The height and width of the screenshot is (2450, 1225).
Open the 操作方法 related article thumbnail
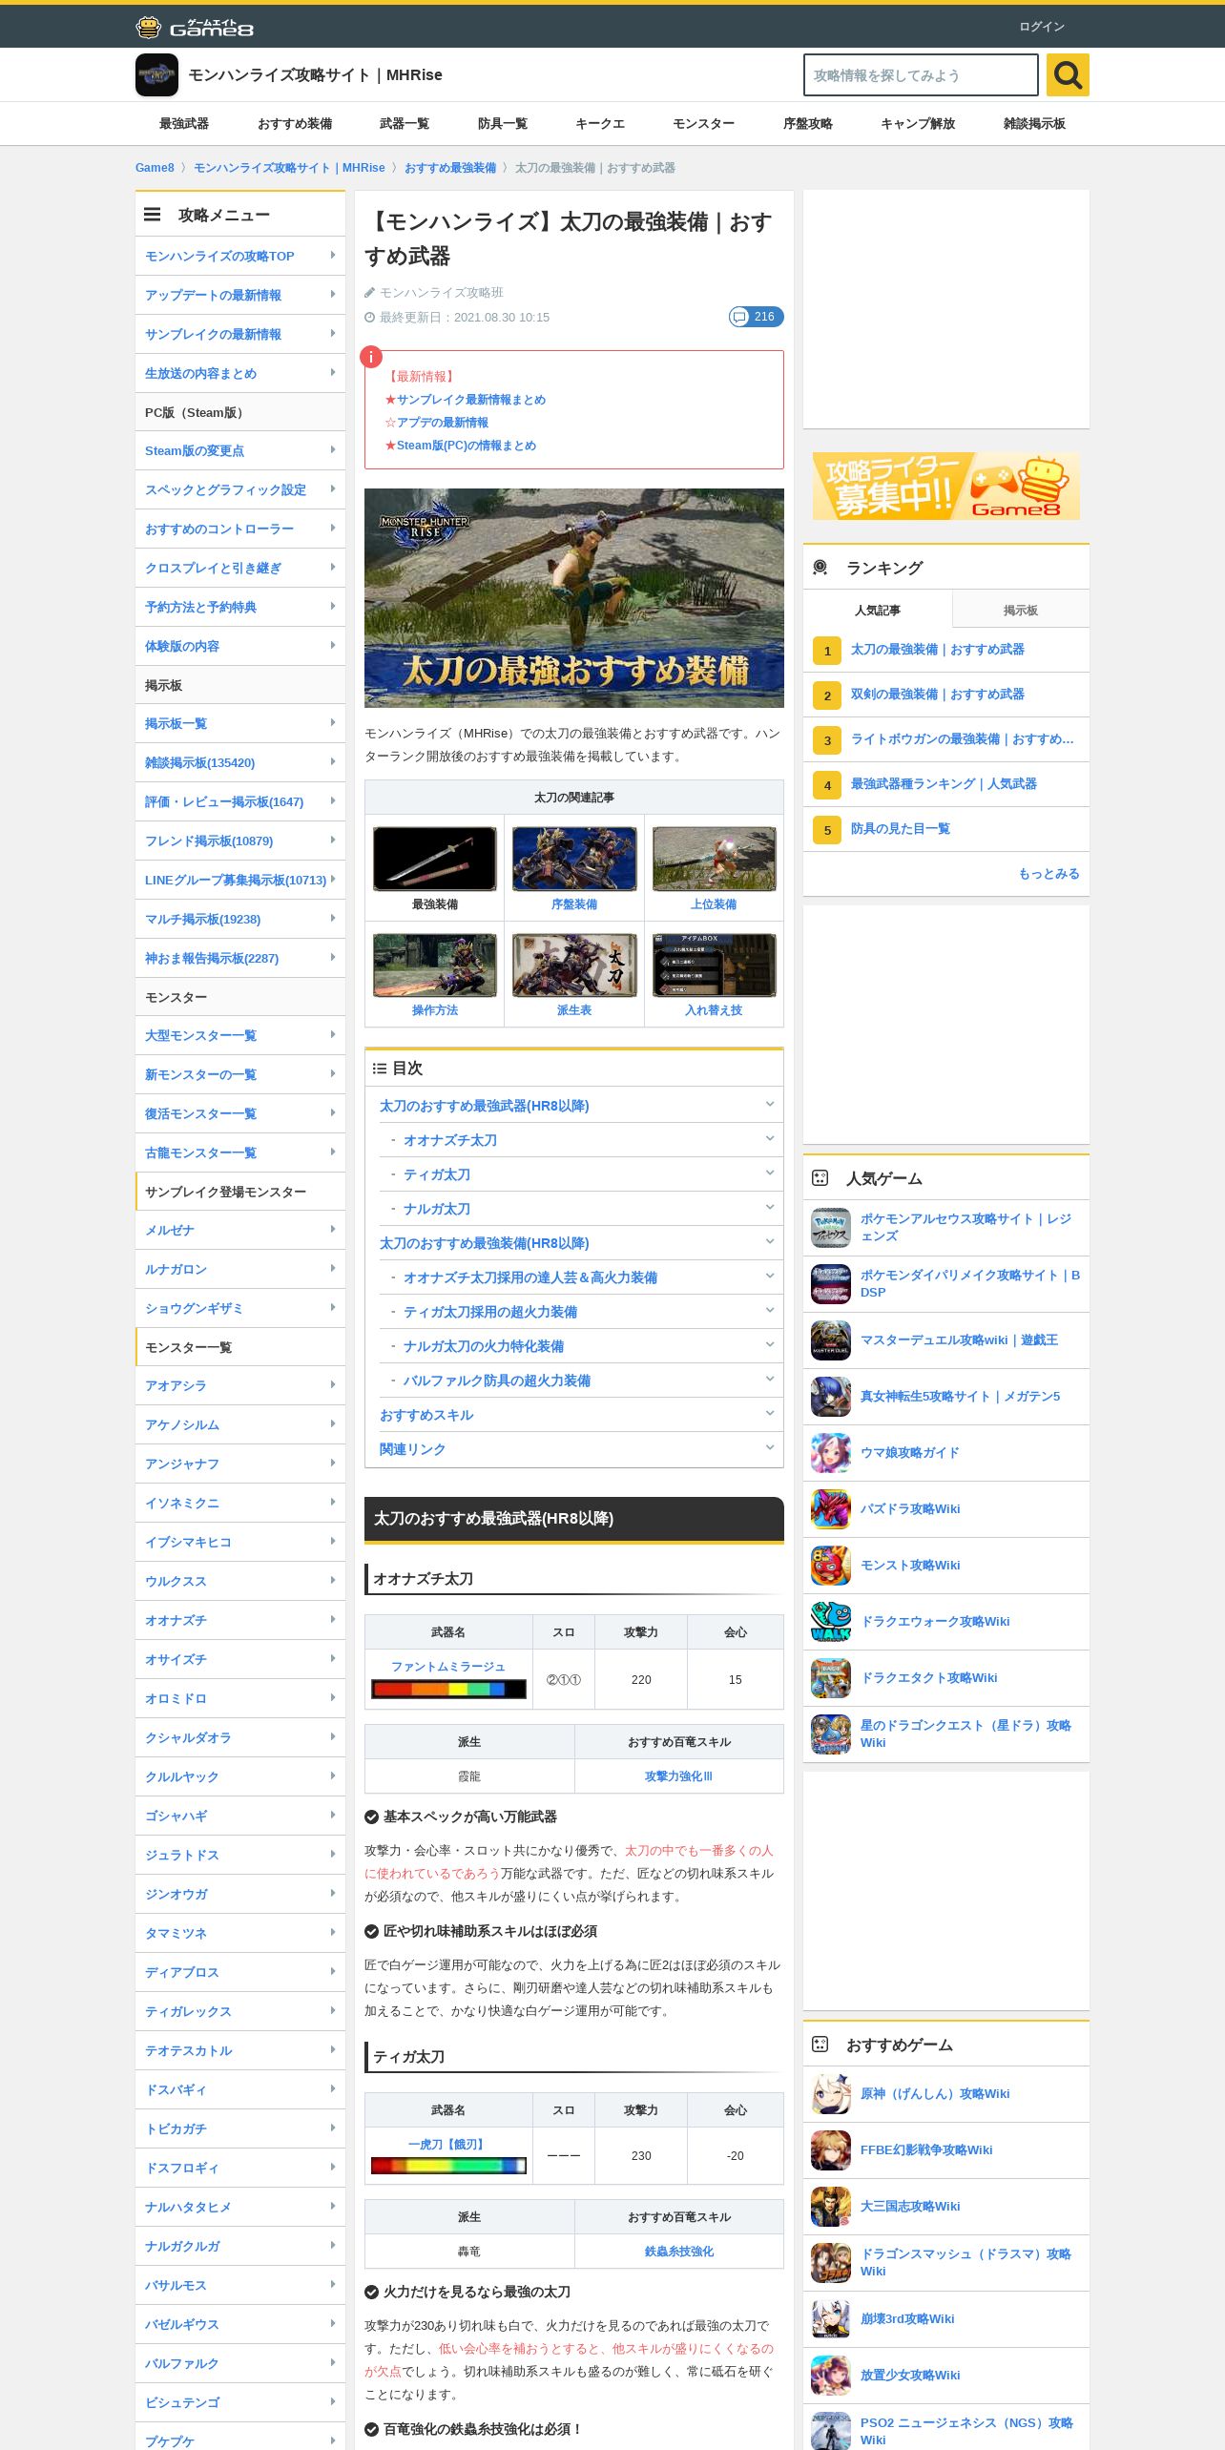434,965
